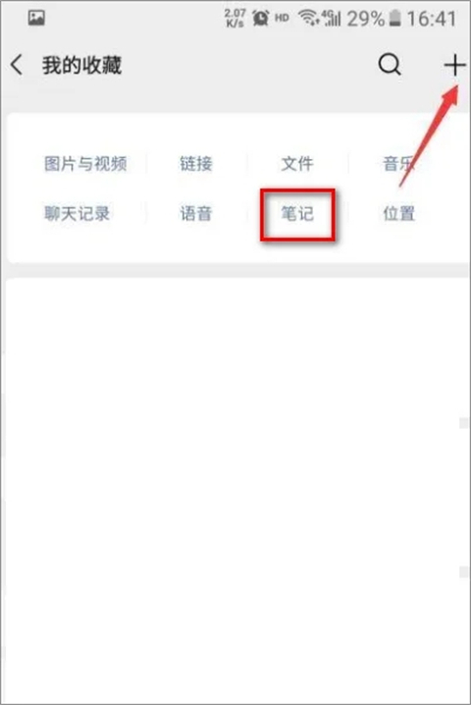The image size is (471, 705).
Task: Tap the alarm clock status icon
Action: [x=260, y=18]
